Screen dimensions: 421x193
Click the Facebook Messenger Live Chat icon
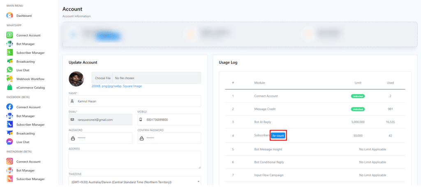[9, 142]
